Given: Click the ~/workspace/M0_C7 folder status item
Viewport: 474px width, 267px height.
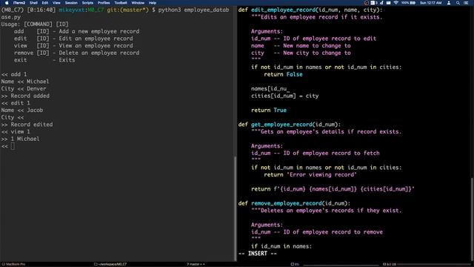Looking at the screenshot, I should click(110, 264).
